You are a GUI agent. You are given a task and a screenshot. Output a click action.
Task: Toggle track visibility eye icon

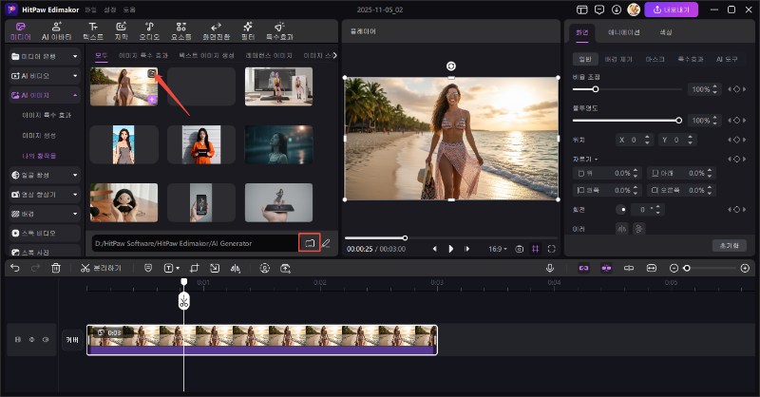click(32, 339)
